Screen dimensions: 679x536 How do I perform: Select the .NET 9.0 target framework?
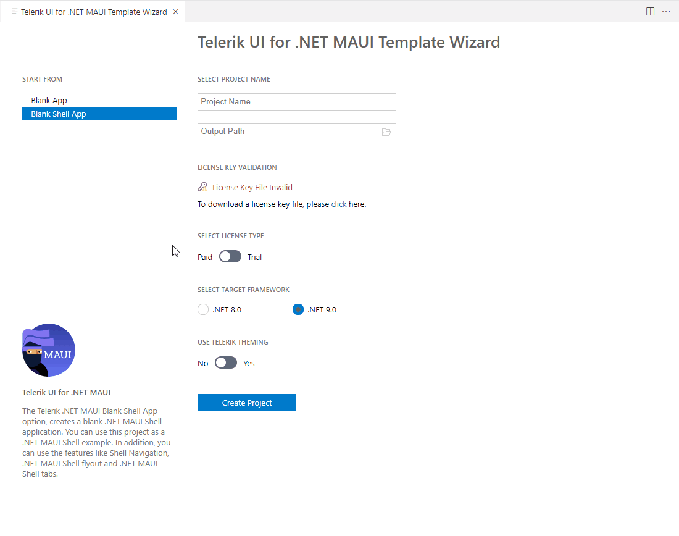click(298, 309)
